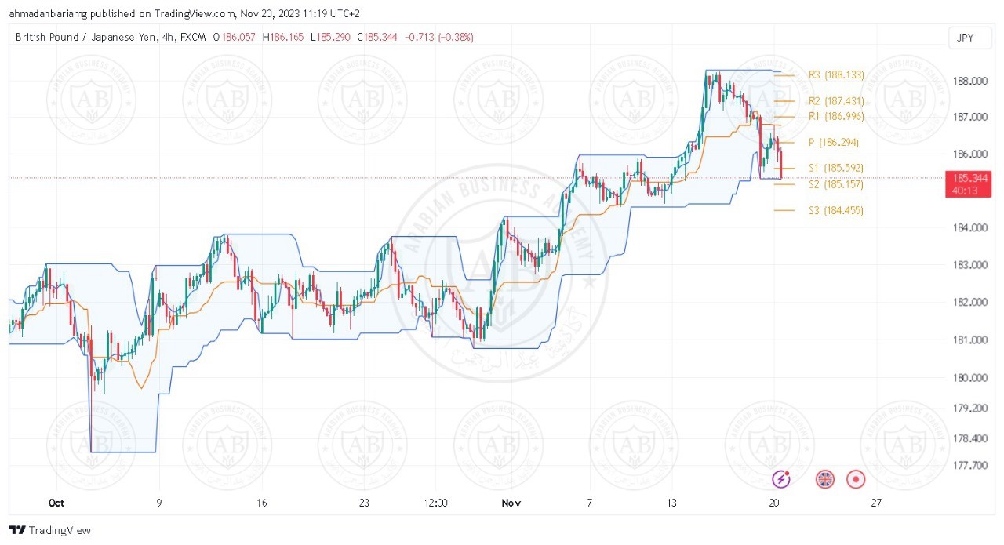1004x545 pixels.
Task: Select the R3 (188.133) pivot label
Action: pyautogui.click(x=836, y=75)
